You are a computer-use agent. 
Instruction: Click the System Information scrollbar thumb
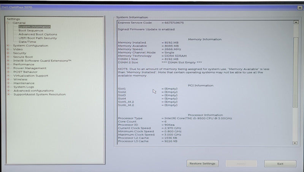tap(296, 72)
